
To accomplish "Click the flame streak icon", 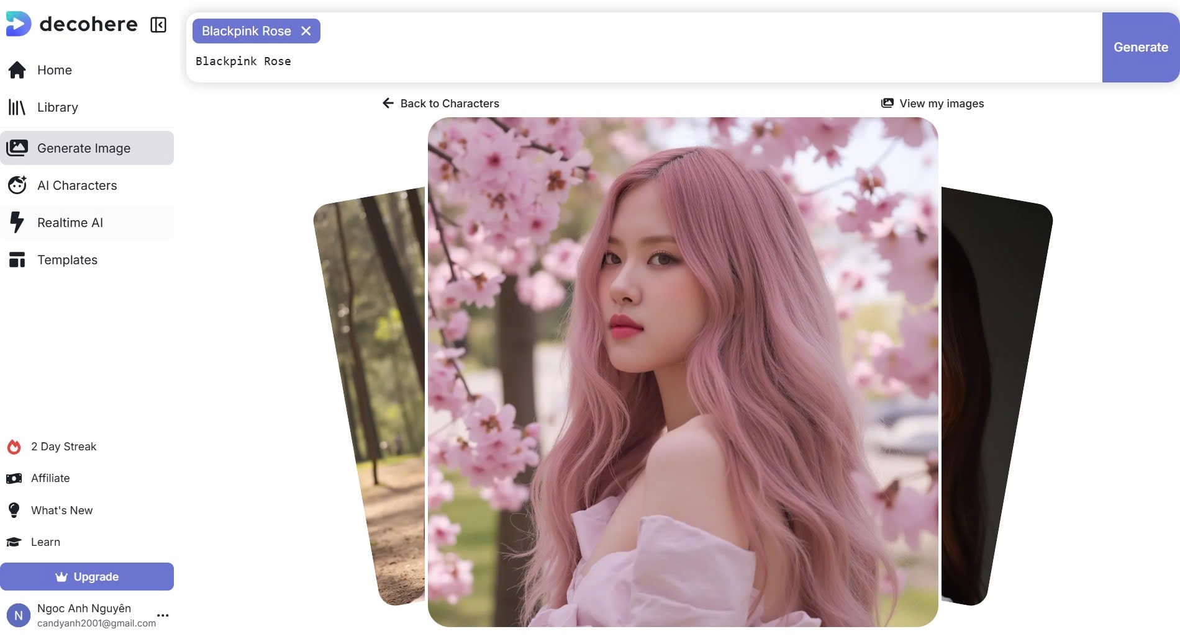I will pyautogui.click(x=14, y=447).
